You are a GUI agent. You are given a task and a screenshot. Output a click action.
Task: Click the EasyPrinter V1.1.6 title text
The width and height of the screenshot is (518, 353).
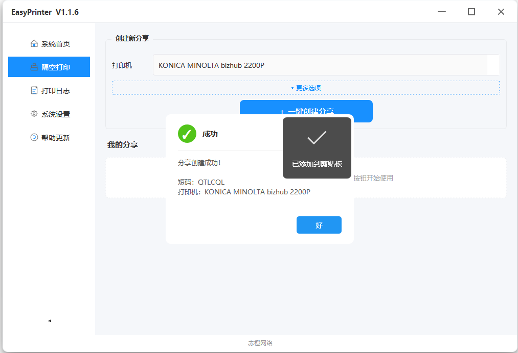click(x=45, y=12)
